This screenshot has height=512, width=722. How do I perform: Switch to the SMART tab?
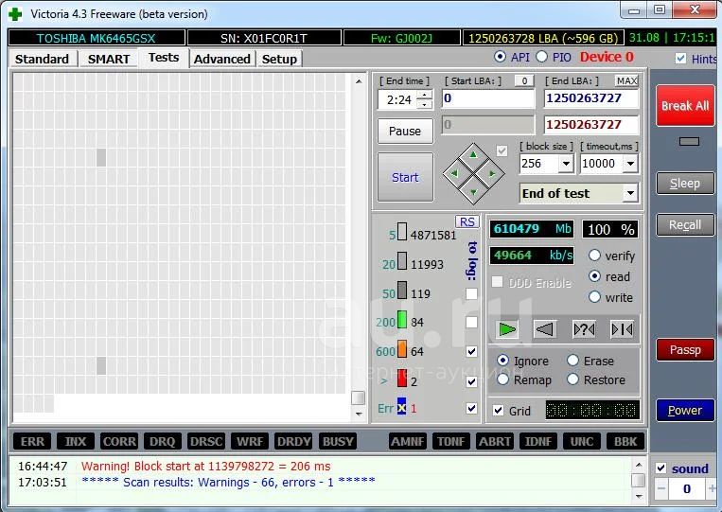coord(109,59)
